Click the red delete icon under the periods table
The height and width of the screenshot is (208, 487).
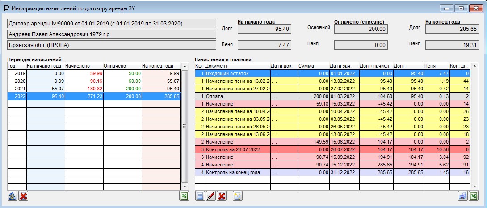23,196
